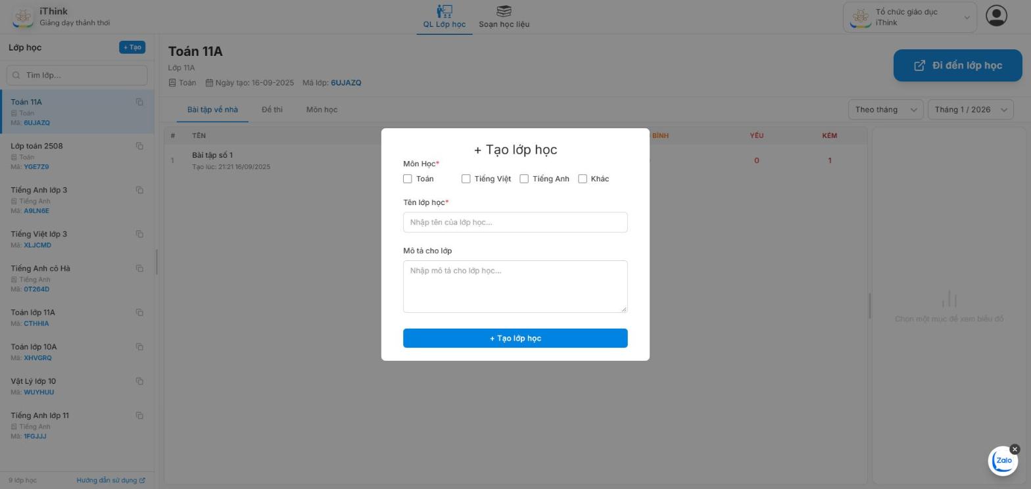
Task: Copy class code for Tiếng Việt lớp 3
Action: tap(139, 234)
